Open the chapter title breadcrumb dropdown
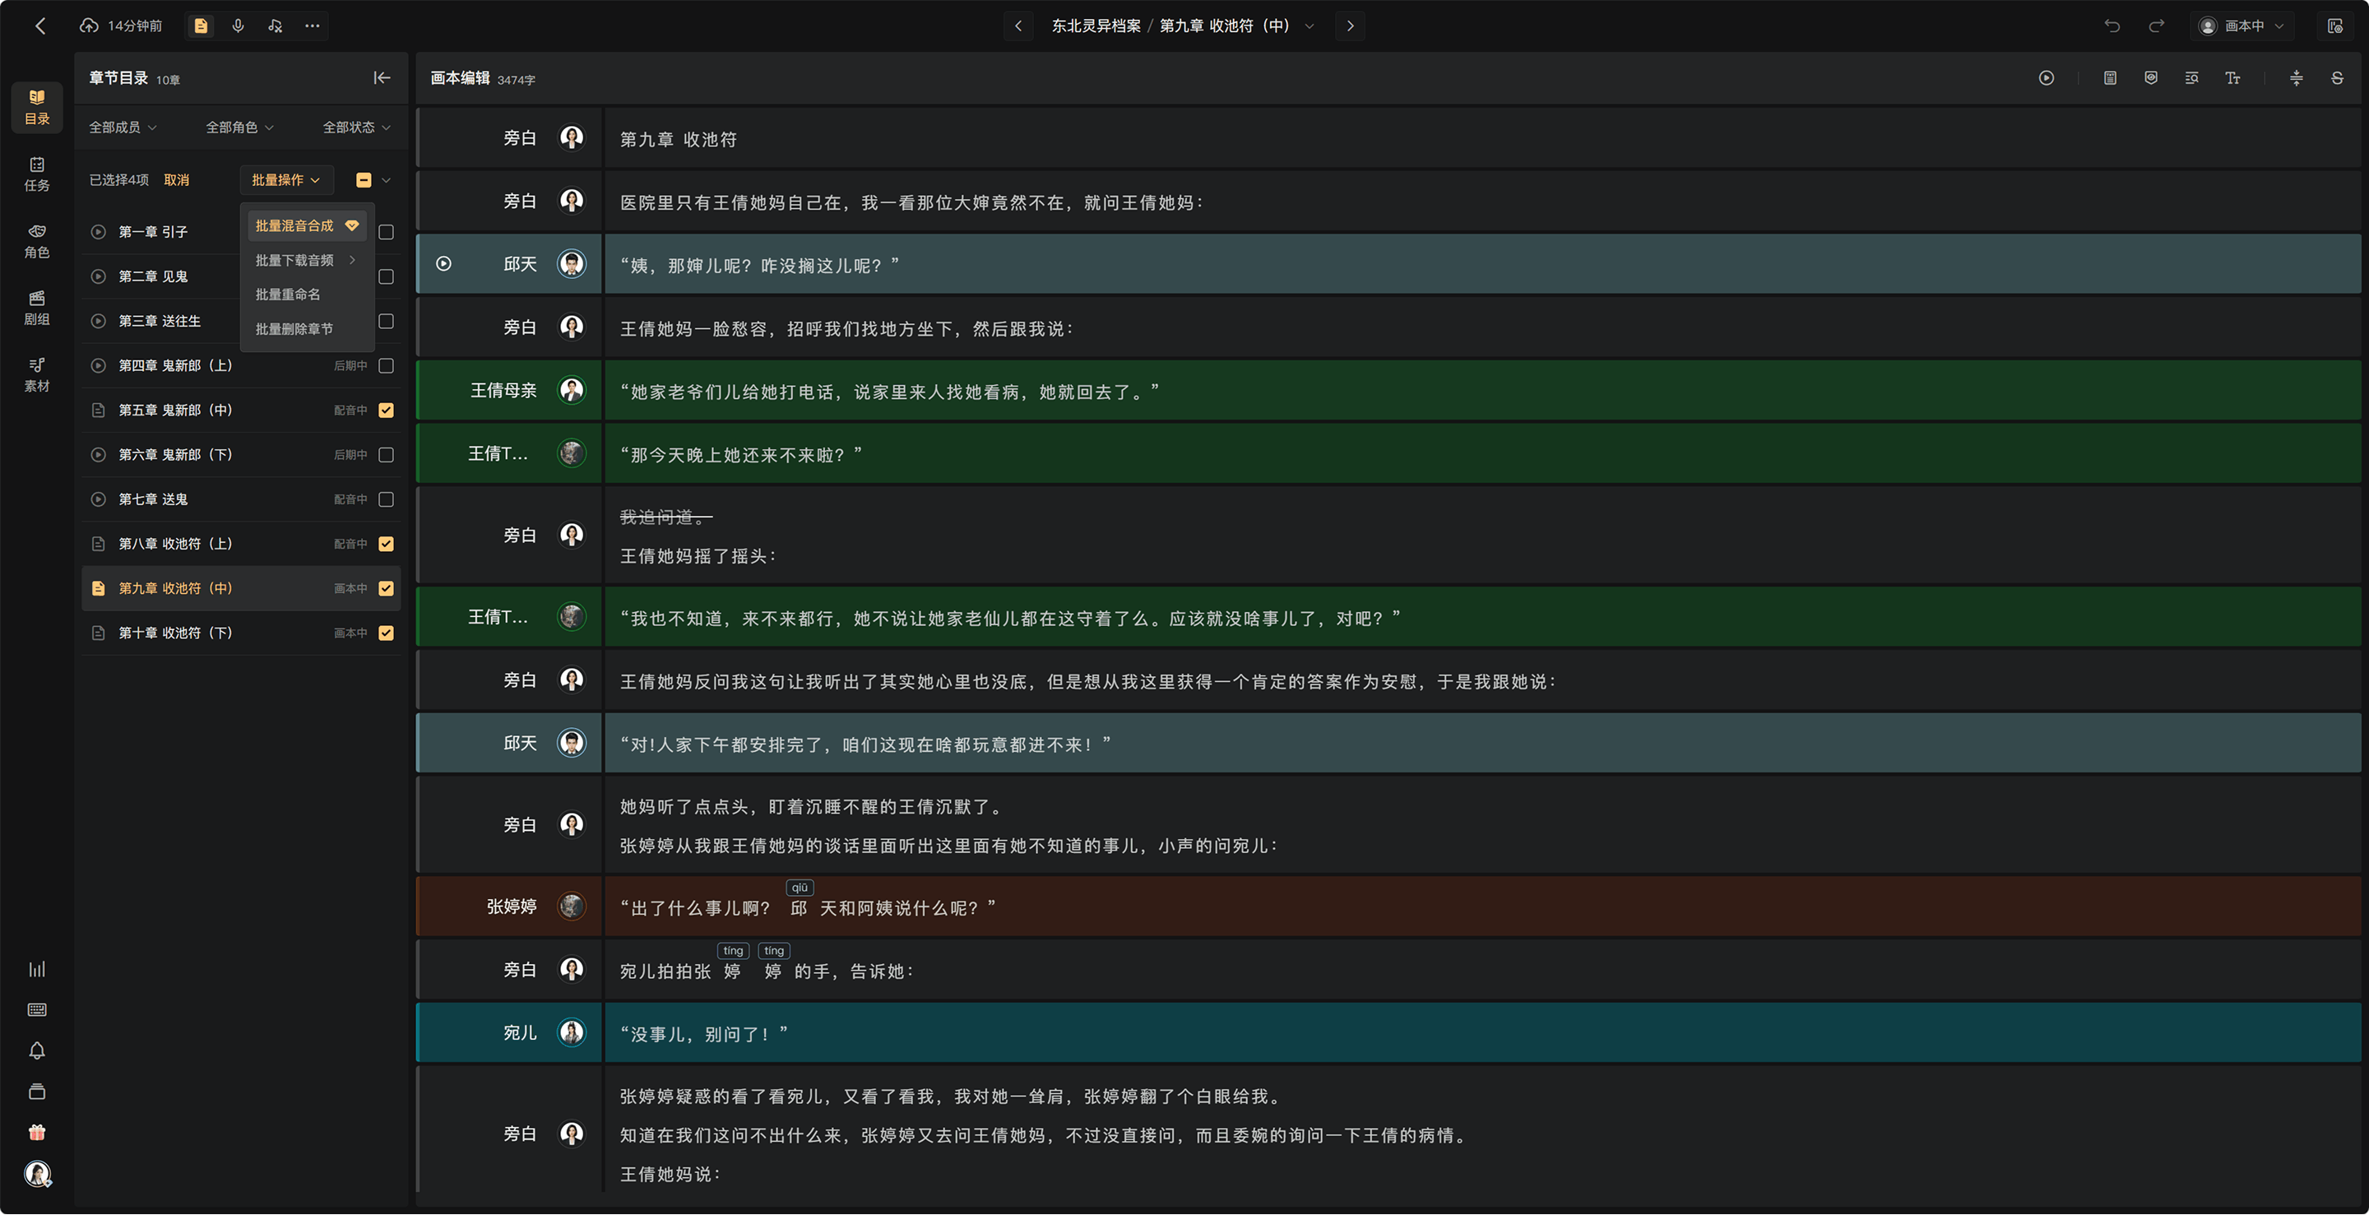The height and width of the screenshot is (1215, 2369). [1310, 26]
